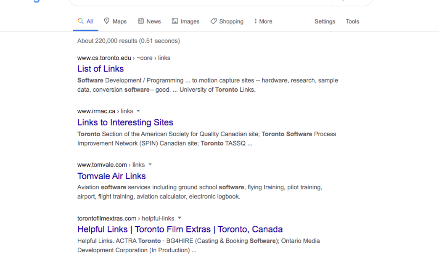Expand dropdown arrow next to torontofilmextras.com helpful-links

pyautogui.click(x=180, y=218)
